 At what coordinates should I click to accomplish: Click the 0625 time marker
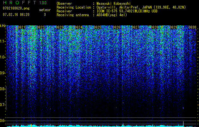pos(97,27)
